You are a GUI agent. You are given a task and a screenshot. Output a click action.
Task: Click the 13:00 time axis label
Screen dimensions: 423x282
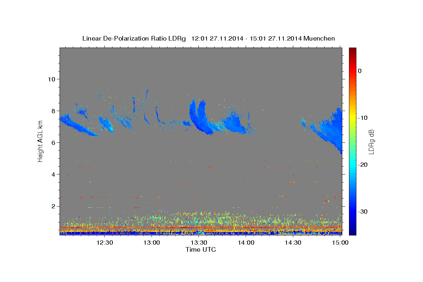pos(152,243)
